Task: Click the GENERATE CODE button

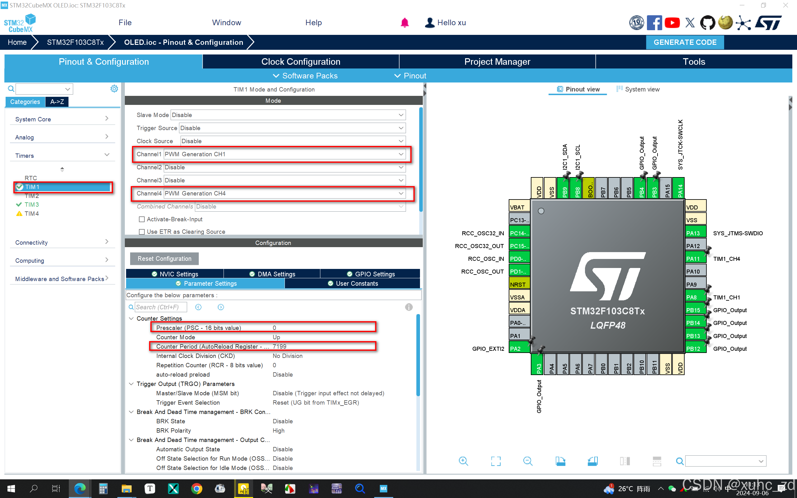Action: click(685, 42)
